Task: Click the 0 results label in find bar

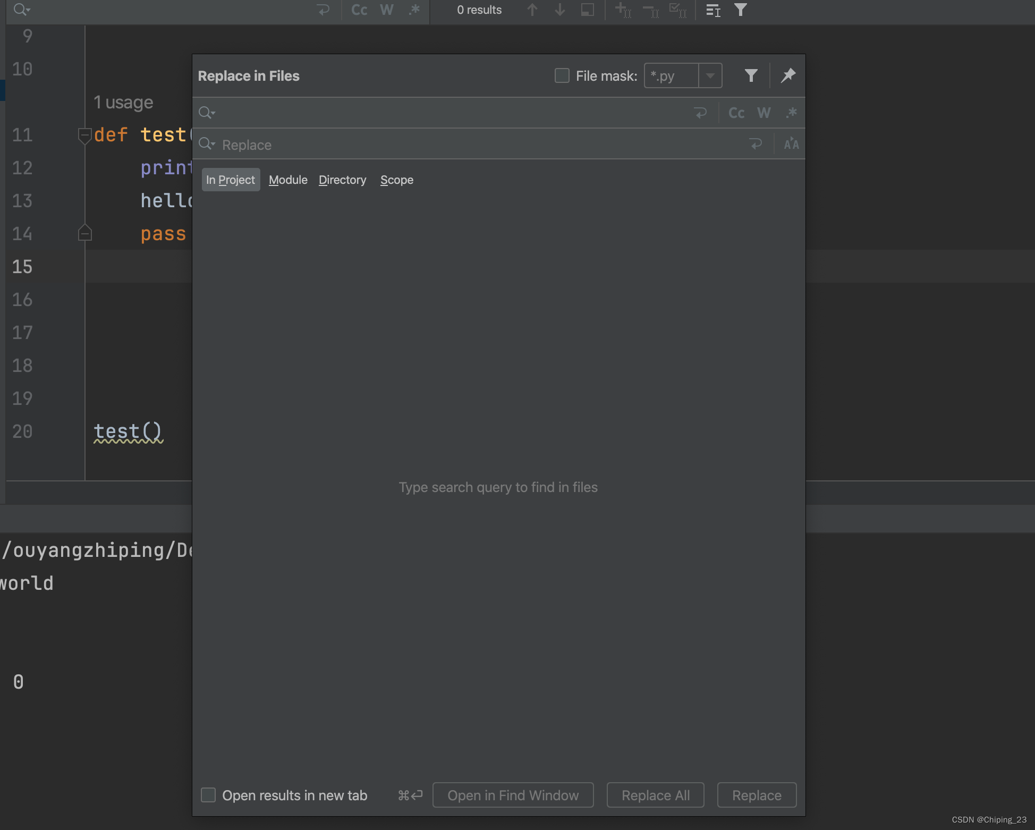Action: 479,10
